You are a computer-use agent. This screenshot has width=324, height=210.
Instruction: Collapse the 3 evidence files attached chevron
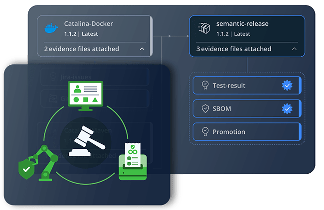coord(294,49)
